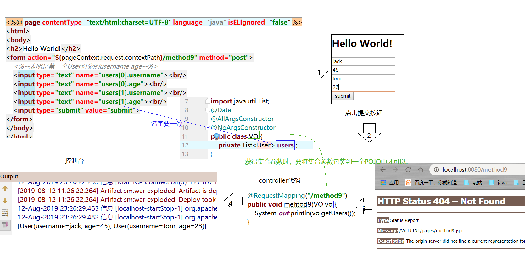530x255 pixels.
Task: Click the submit button on the form
Action: 343,96
